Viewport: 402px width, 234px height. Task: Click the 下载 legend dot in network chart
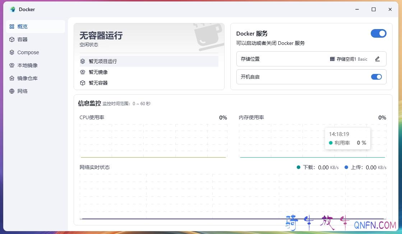pos(299,167)
